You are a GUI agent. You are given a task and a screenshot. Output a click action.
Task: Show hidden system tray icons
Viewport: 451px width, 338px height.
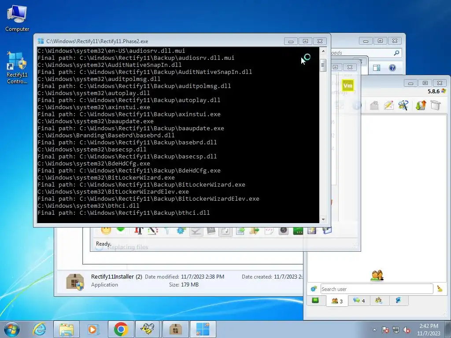pyautogui.click(x=374, y=330)
